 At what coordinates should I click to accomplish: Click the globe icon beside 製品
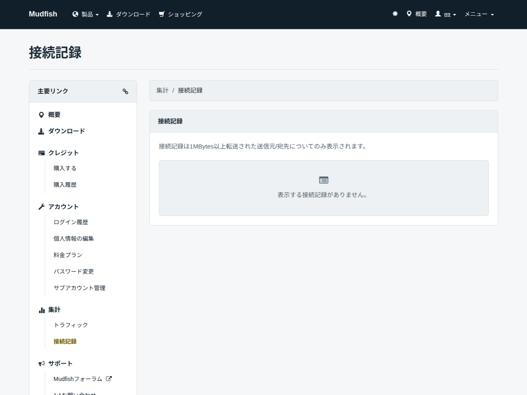[x=75, y=14]
